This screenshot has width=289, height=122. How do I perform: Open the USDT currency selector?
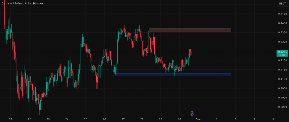point(282,4)
